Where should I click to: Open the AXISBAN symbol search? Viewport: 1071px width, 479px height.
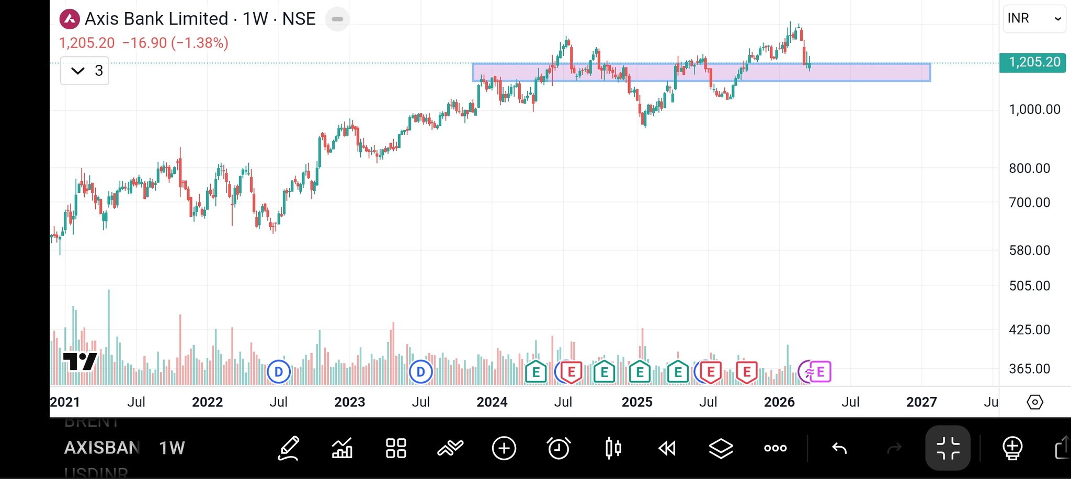click(x=101, y=448)
